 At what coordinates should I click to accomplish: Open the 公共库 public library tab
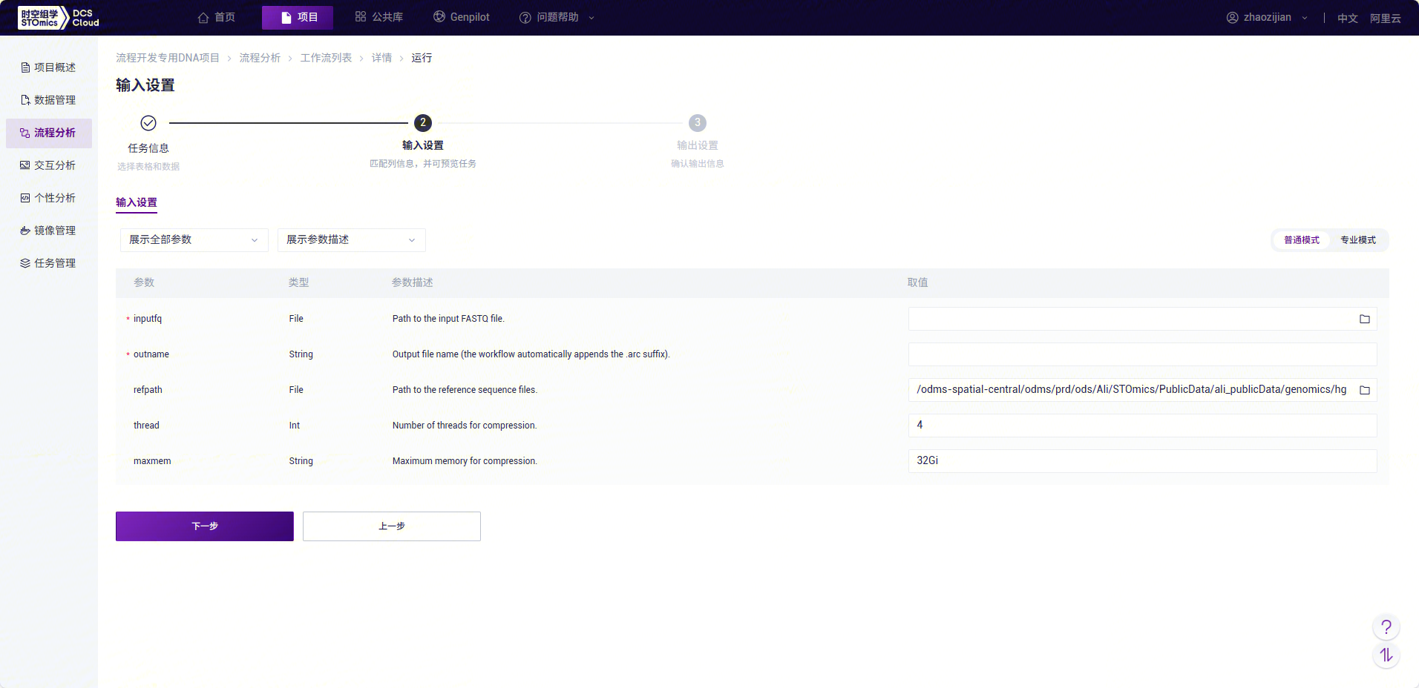tap(379, 17)
